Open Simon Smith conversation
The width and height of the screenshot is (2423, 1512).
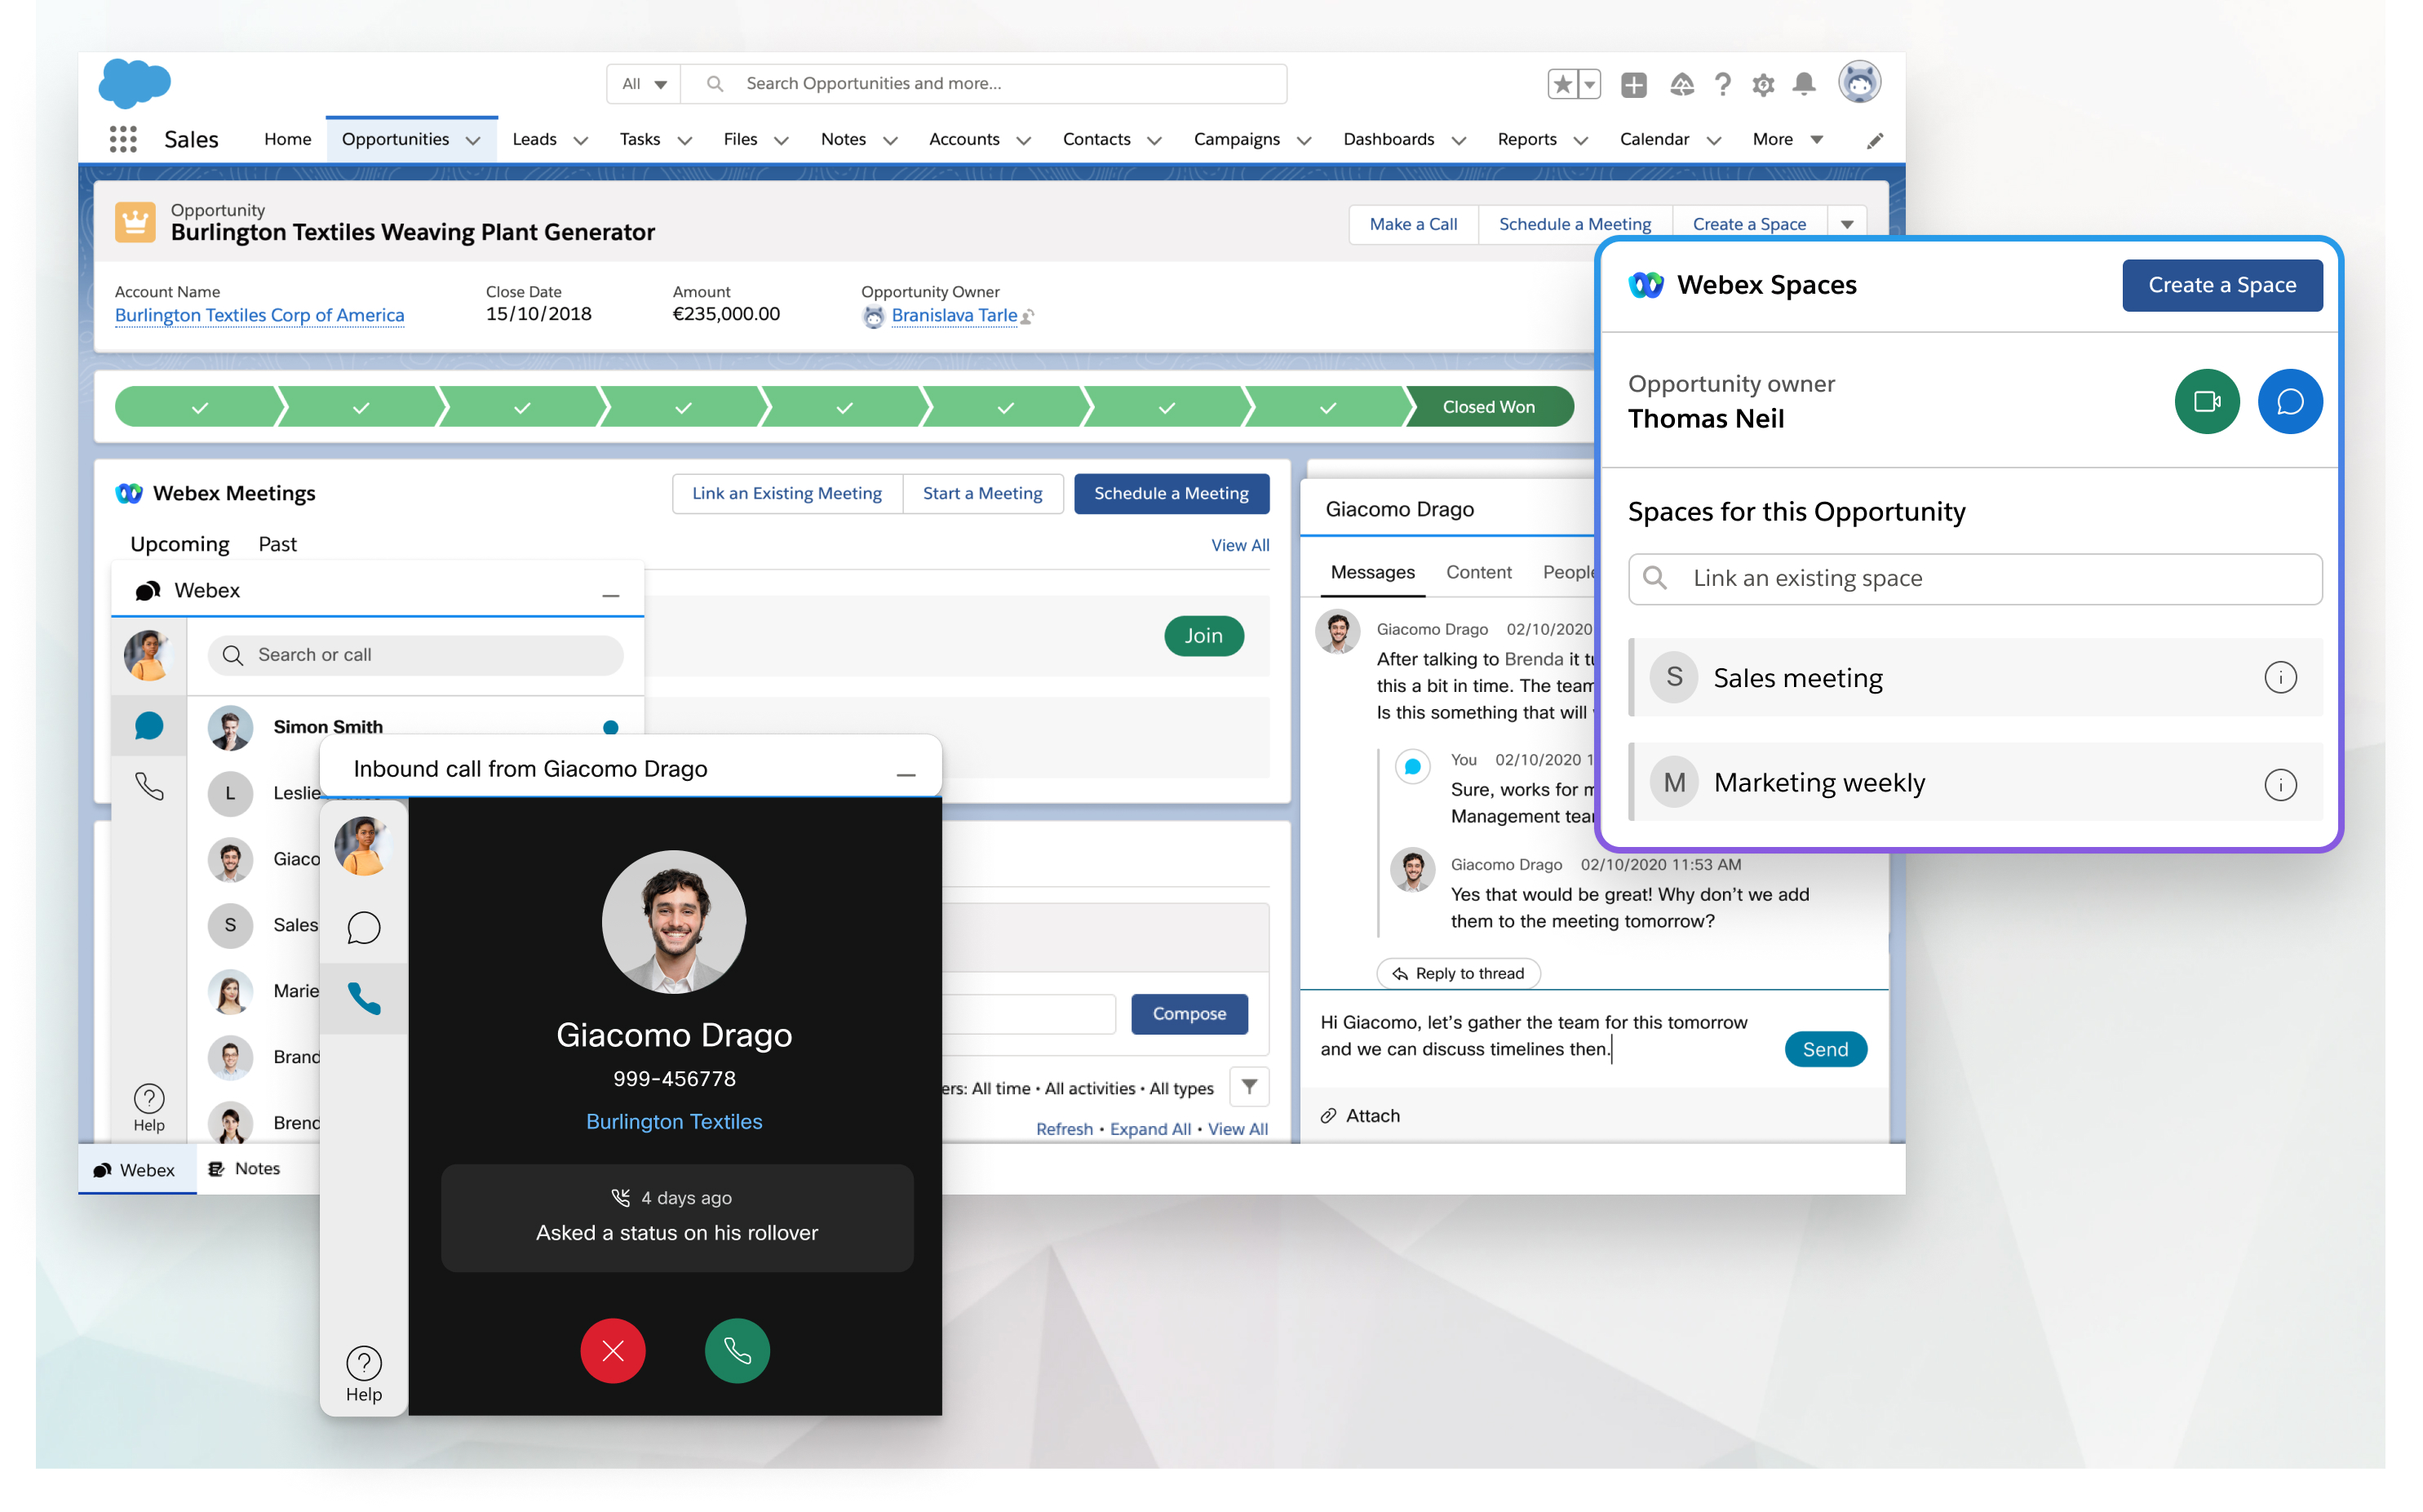tap(414, 727)
